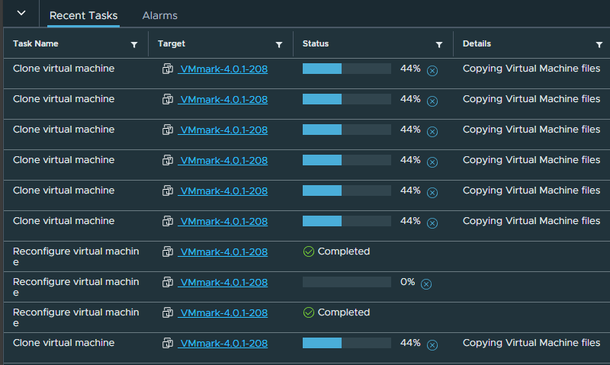
Task: Click the VM template icon in the first row
Action: coord(168,69)
